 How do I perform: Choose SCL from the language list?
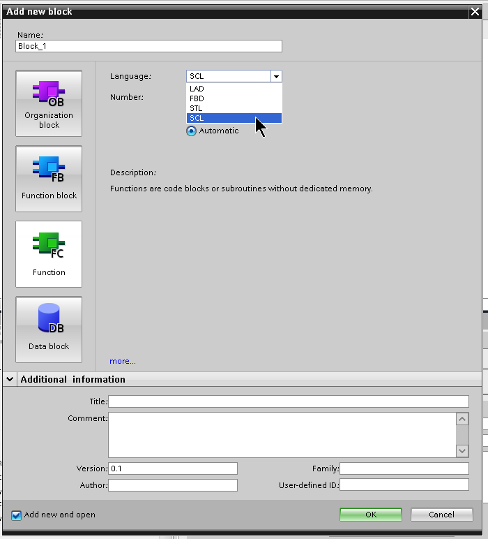tap(234, 118)
